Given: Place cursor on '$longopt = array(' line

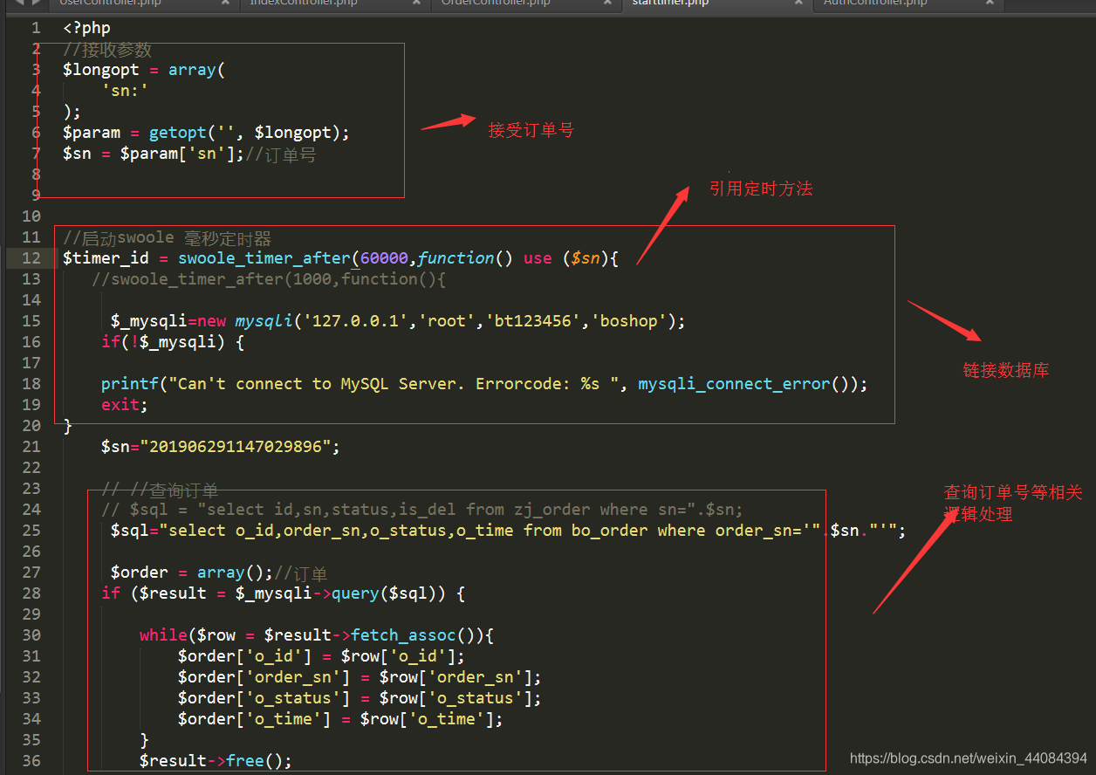Looking at the screenshot, I should point(144,70).
